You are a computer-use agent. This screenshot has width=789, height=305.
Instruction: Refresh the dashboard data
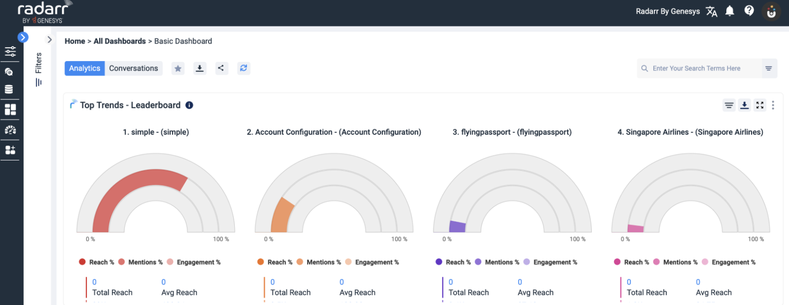(243, 68)
